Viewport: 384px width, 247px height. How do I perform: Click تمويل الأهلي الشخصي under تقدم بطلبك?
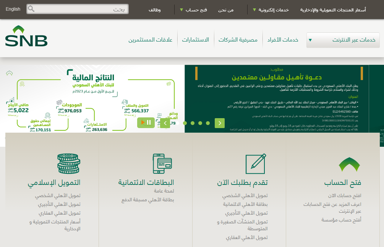point(245,196)
